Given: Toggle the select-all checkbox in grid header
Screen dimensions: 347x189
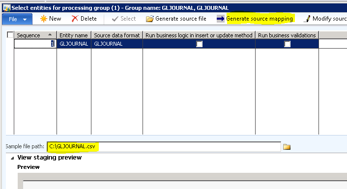Looking at the screenshot, I should (10, 35).
